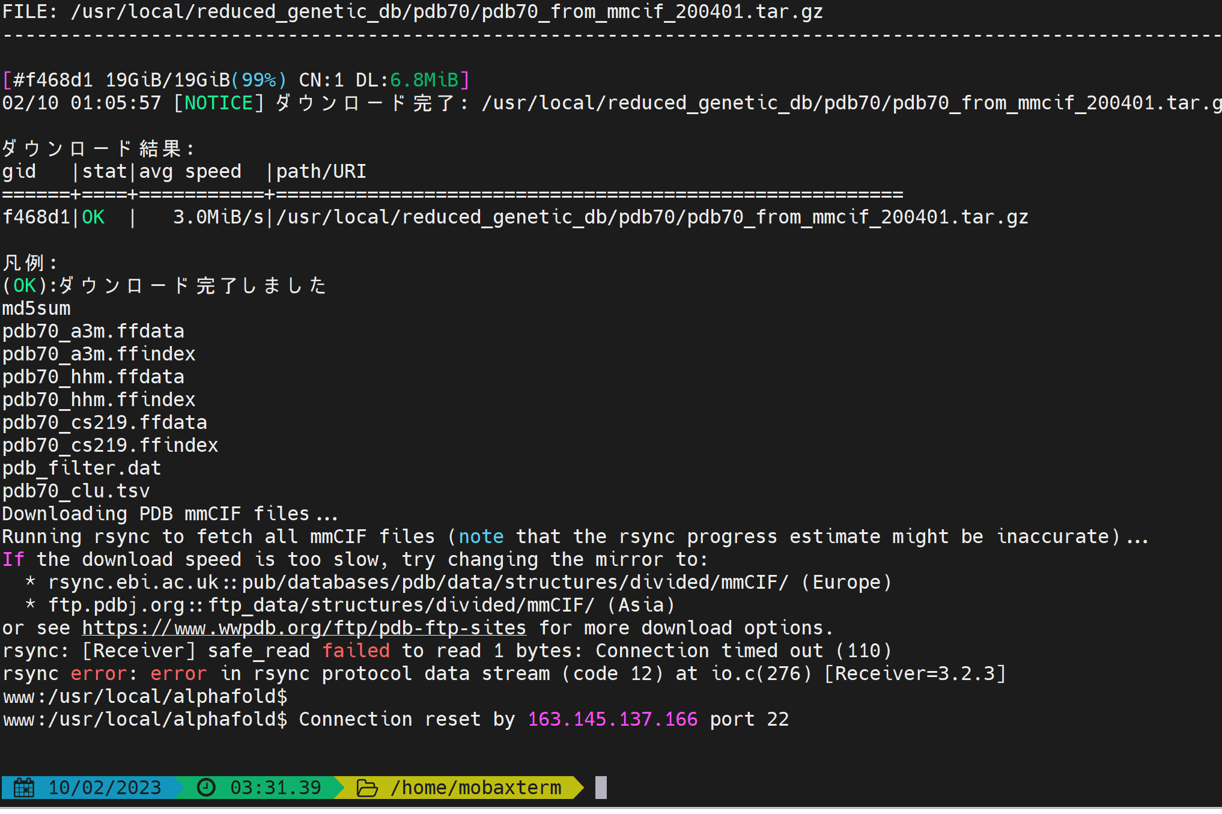Image resolution: width=1222 pixels, height=814 pixels.
Task: Click the NOTICE tag in download log
Action: click(218, 103)
